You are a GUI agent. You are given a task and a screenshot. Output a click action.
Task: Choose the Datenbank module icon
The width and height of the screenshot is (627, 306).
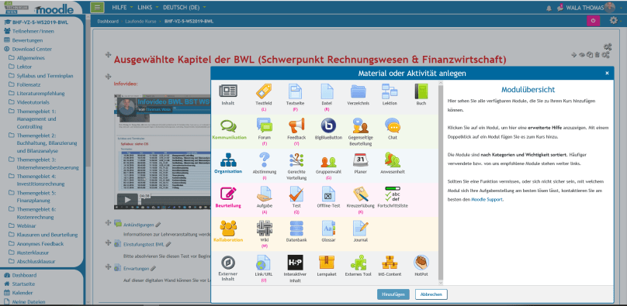[296, 229]
